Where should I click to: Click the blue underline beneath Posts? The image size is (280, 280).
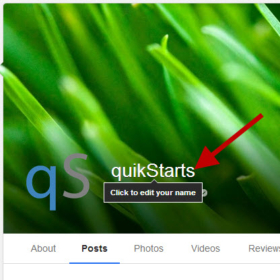pos(94,263)
